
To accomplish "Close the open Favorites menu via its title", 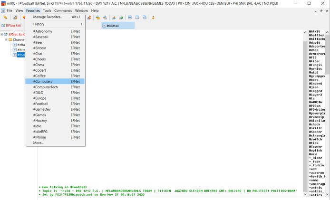I will coord(33,10).
